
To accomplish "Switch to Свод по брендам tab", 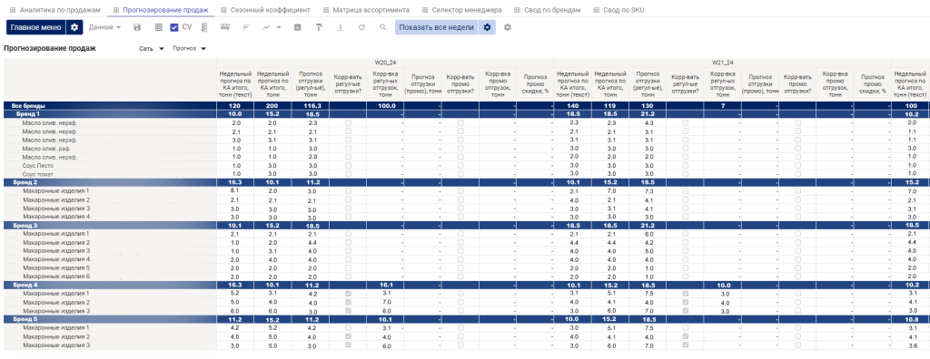I will pos(548,11).
